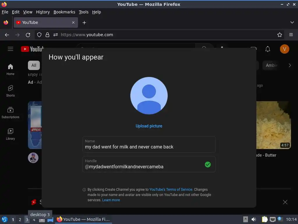Viewport: 298px width, 224px height.
Task: Open the History menu
Action: (43, 12)
